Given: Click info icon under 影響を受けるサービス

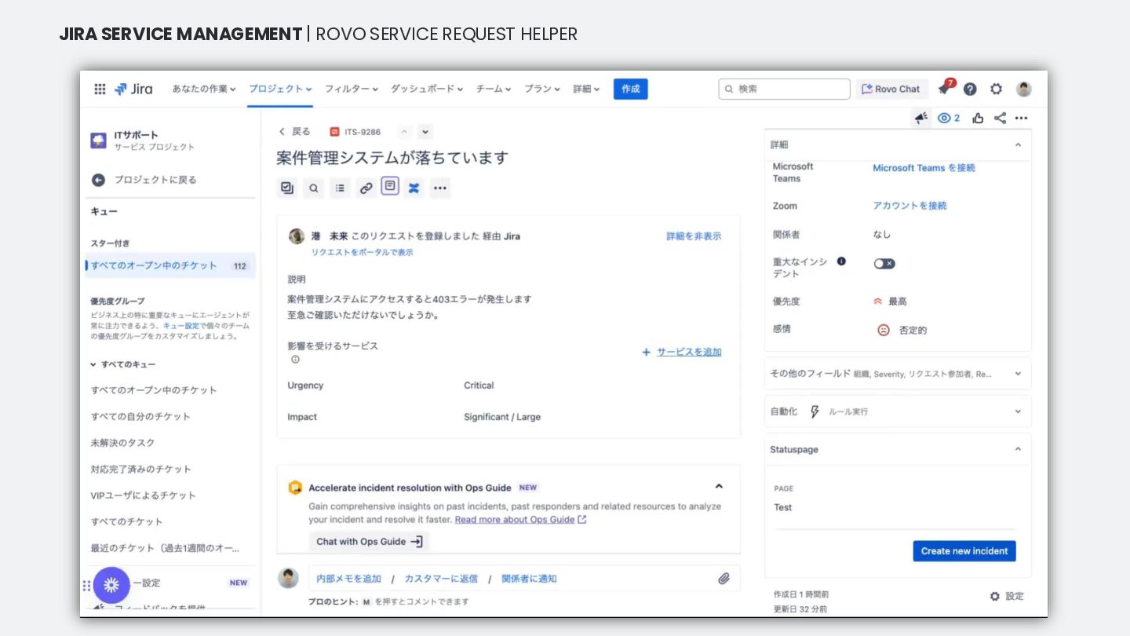Looking at the screenshot, I should 295,359.
